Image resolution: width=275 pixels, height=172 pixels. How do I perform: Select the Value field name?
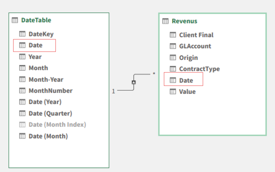click(187, 92)
